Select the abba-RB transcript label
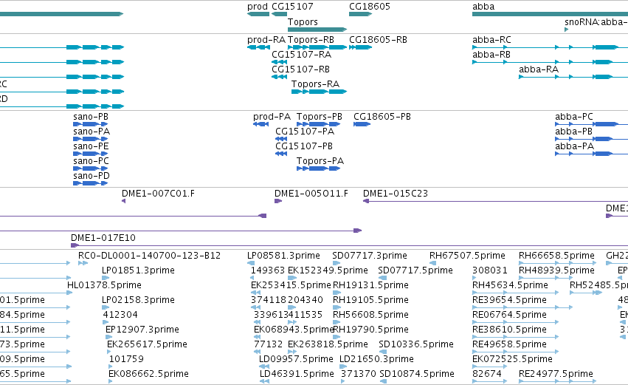628x385 pixels. tap(491, 55)
